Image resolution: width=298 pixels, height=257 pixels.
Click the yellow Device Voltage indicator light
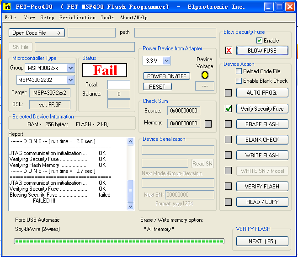click(205, 75)
